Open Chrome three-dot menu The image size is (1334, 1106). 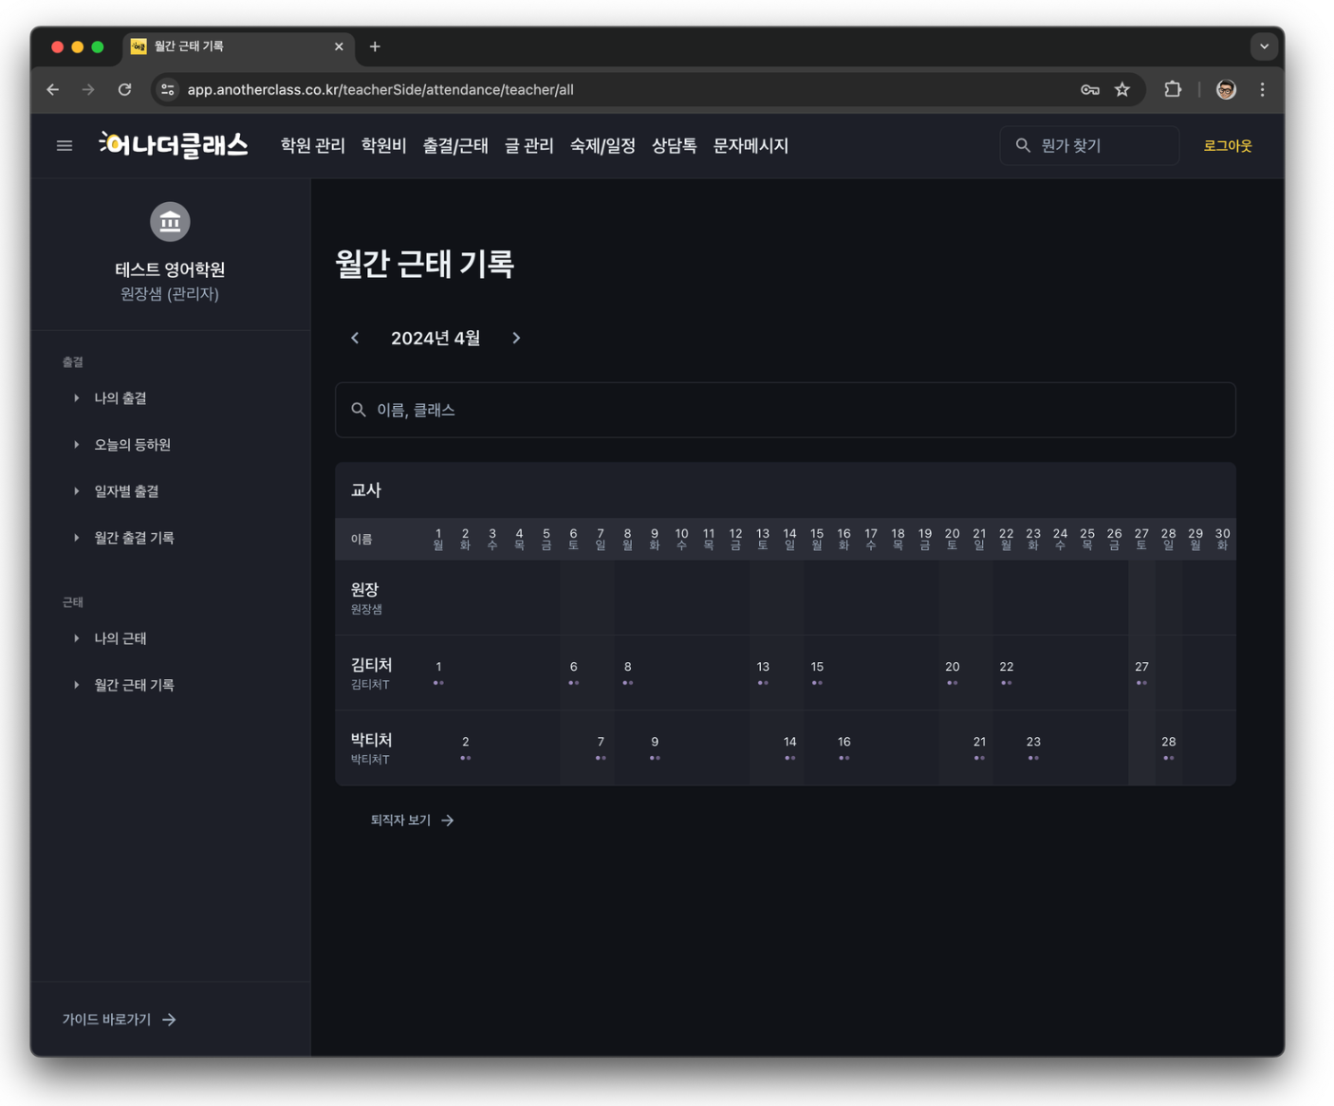(1262, 90)
